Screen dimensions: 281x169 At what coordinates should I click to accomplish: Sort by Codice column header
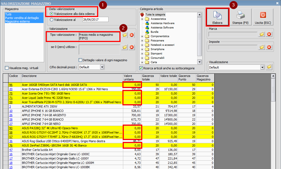(15, 78)
